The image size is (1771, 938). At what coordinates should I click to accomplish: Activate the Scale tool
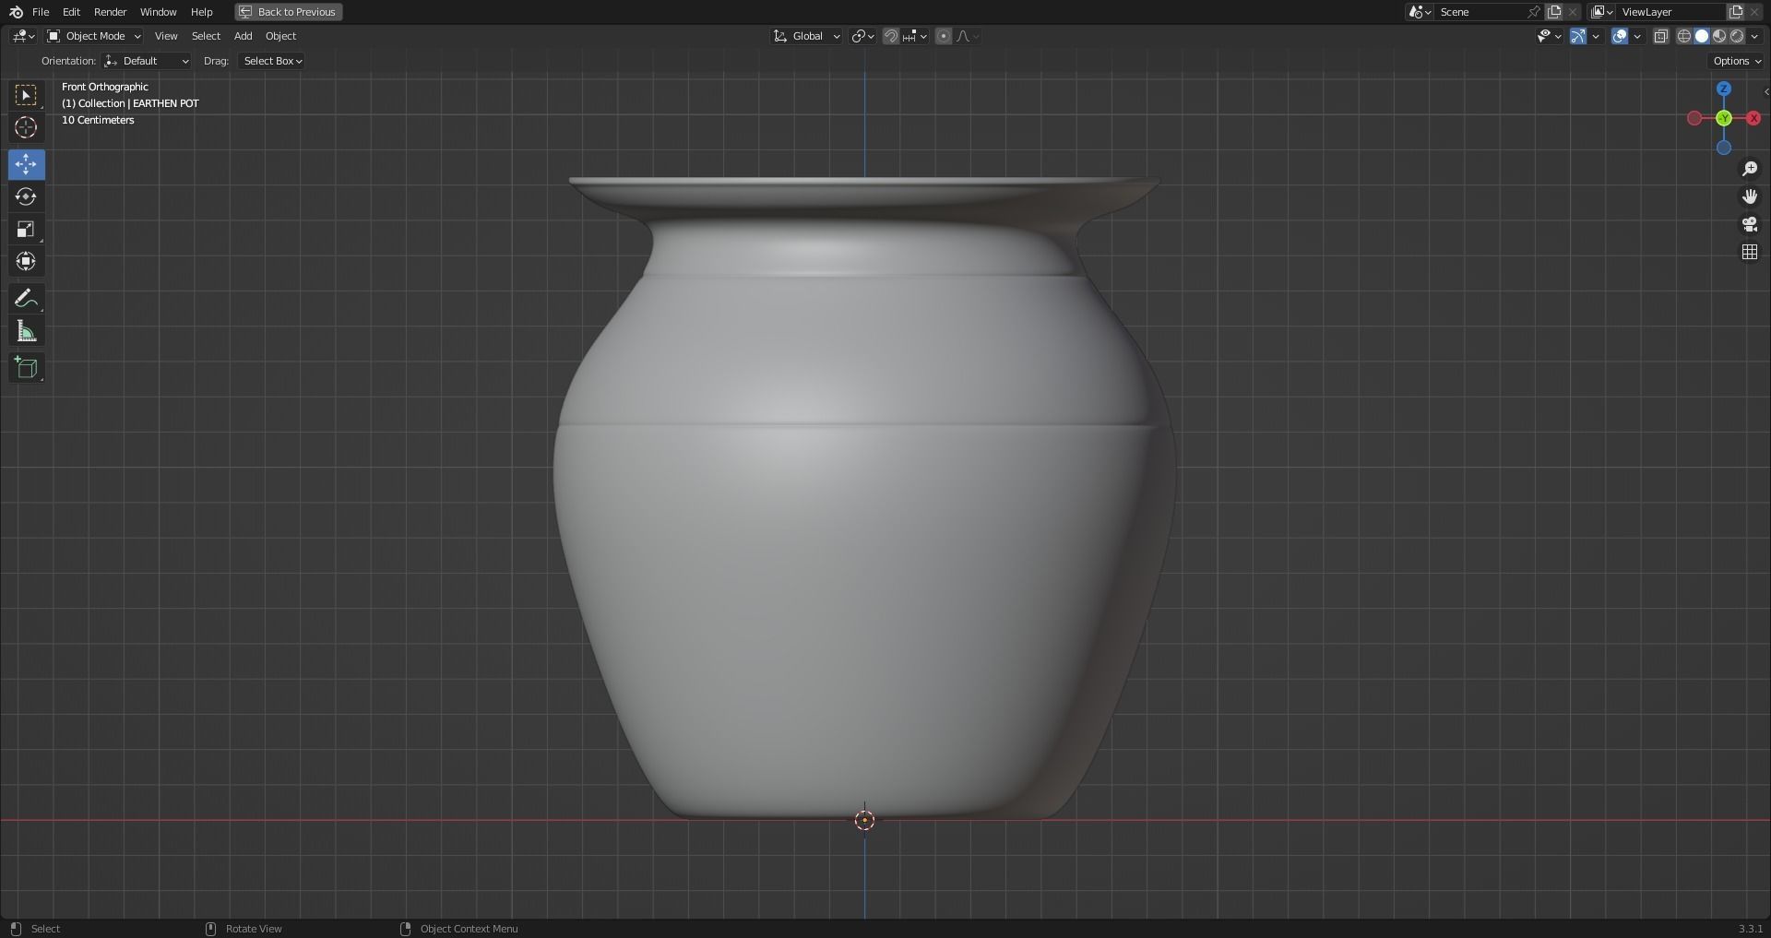click(x=26, y=229)
